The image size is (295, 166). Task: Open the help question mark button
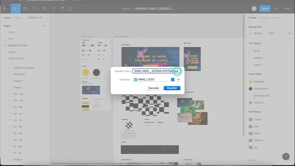pos(286,156)
